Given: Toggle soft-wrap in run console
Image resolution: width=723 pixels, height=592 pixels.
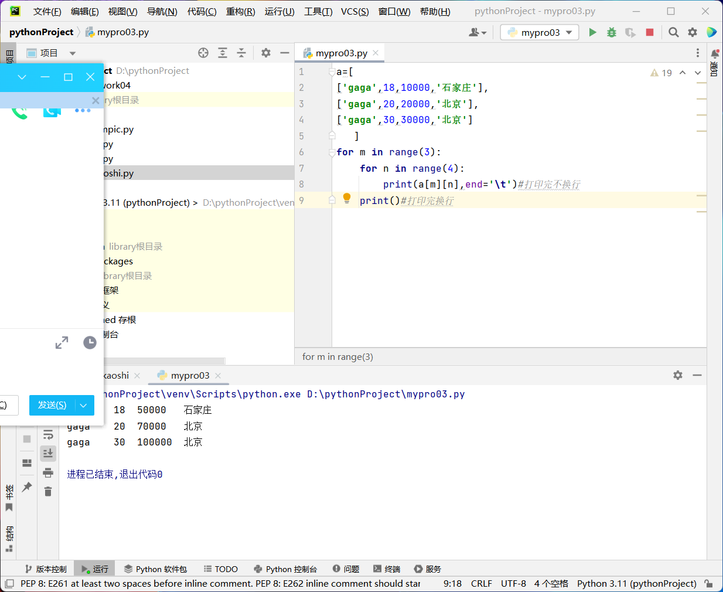Looking at the screenshot, I should 48,434.
